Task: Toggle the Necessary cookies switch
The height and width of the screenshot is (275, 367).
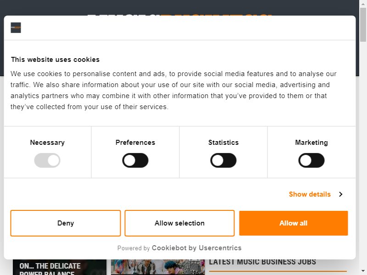Action: [x=47, y=160]
